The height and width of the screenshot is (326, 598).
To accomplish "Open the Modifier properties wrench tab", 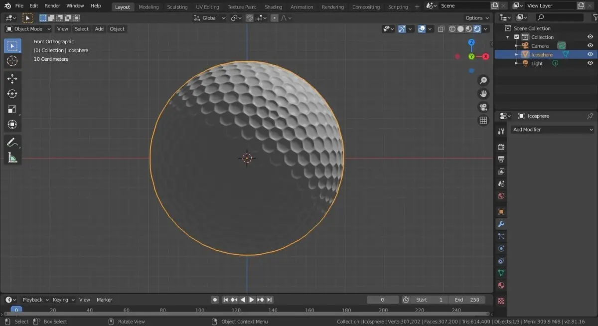I will coord(501,224).
